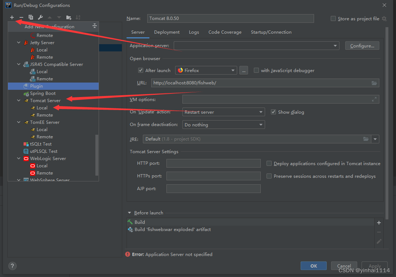
Task: Switch to Logs tab
Action: click(194, 32)
